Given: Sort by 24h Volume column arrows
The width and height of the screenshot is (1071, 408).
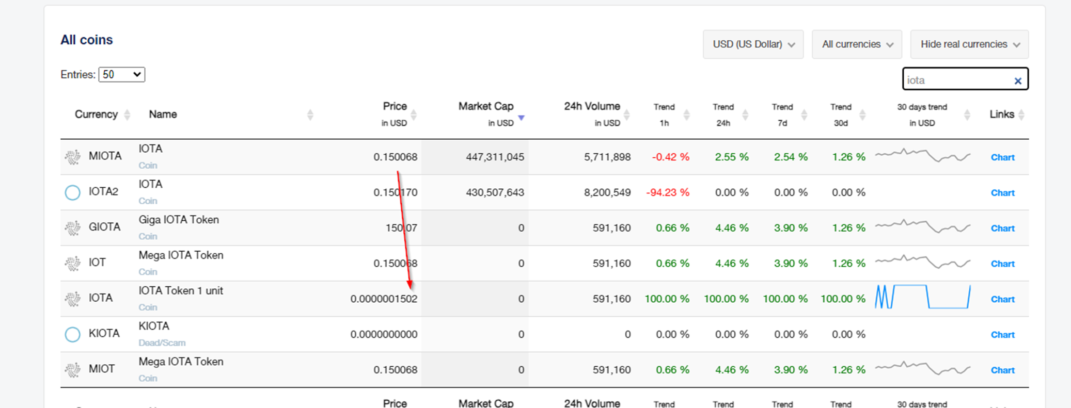Looking at the screenshot, I should pyautogui.click(x=627, y=115).
